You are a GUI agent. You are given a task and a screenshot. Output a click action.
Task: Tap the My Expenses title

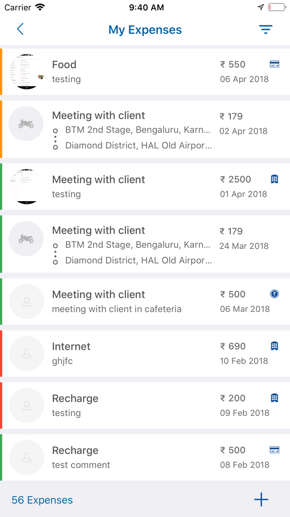[x=145, y=30]
